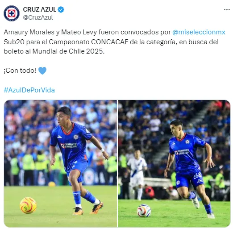Click the "¡Con todo!" text line
This screenshot has width=233, height=229.
20,71
